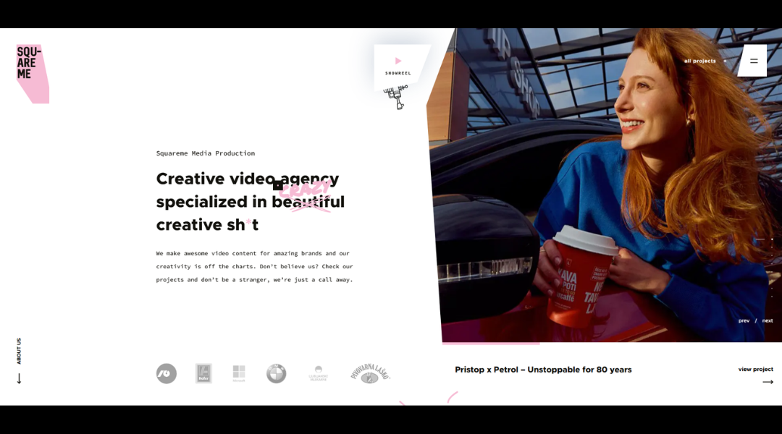Click the NLB client logo
The width and height of the screenshot is (782, 434).
pos(167,373)
